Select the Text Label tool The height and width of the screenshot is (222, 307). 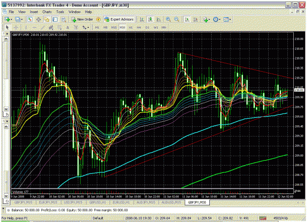click(76, 28)
